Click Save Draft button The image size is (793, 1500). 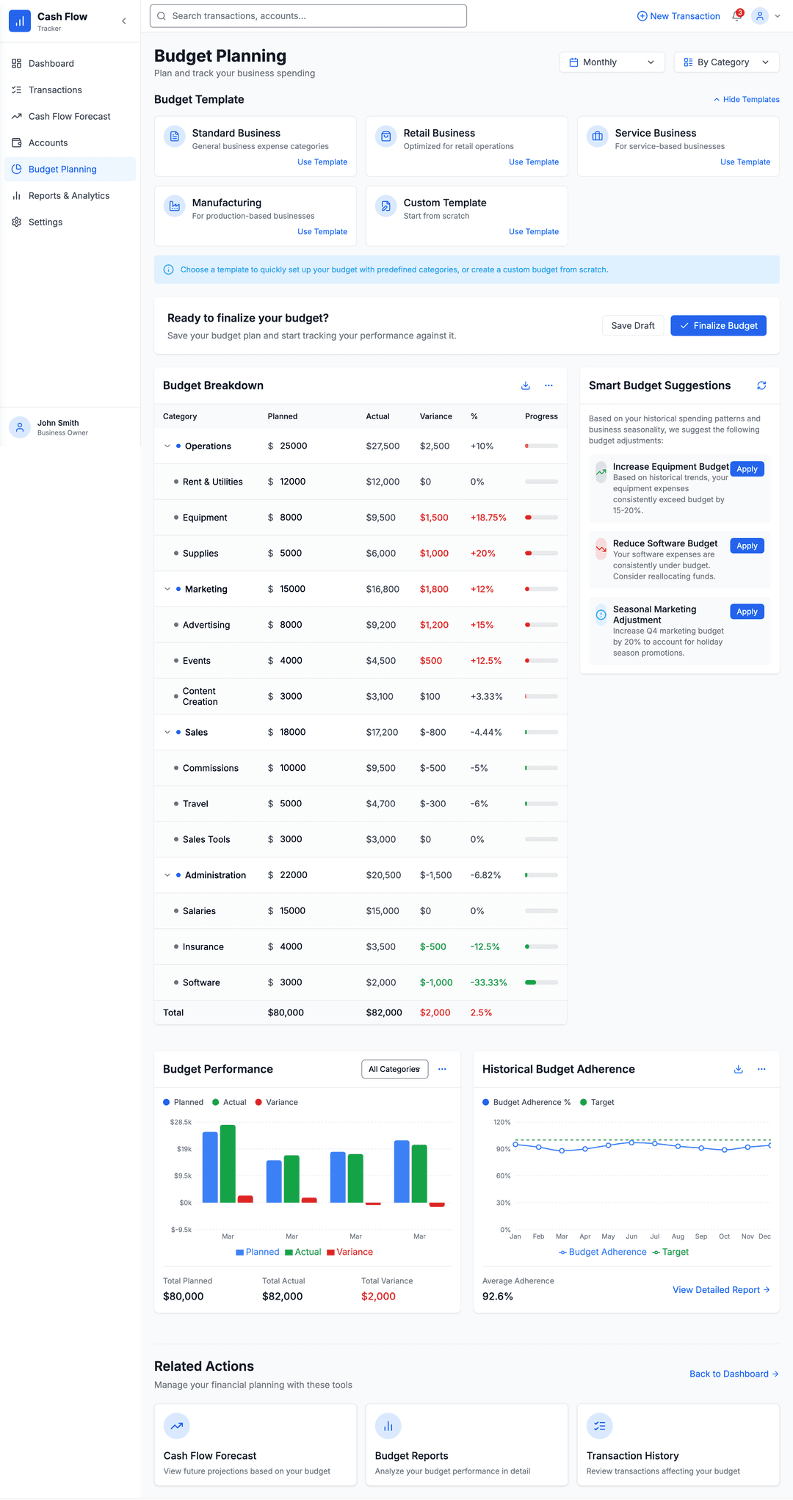(633, 326)
